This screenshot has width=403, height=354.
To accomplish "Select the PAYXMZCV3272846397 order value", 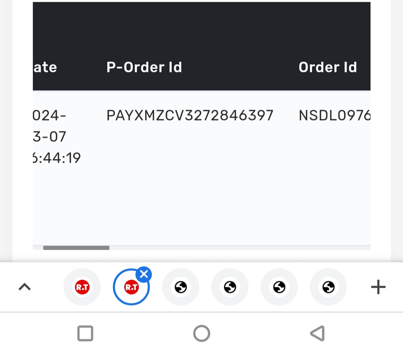I will pyautogui.click(x=190, y=115).
